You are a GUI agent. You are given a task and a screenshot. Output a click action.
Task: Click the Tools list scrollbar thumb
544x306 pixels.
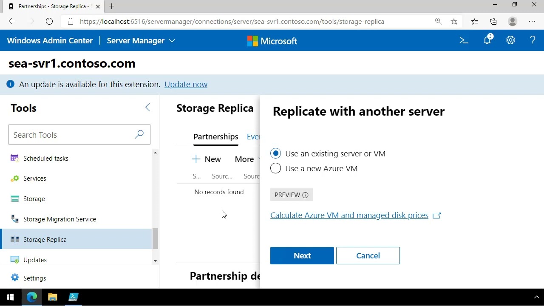(x=155, y=238)
